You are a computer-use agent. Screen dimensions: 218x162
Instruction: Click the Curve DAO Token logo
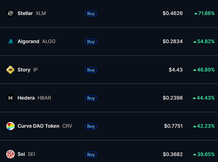click(x=10, y=126)
